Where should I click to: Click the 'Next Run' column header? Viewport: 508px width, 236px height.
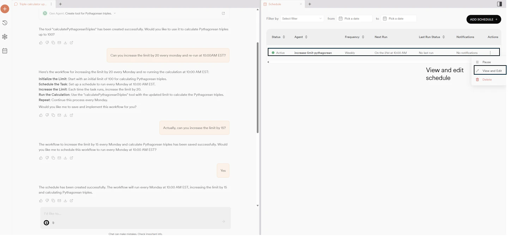381,37
